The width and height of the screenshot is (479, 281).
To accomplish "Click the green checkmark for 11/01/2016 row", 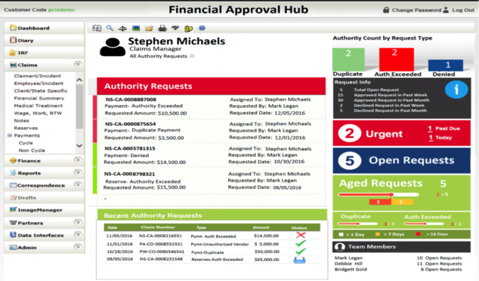I will tap(300, 243).
